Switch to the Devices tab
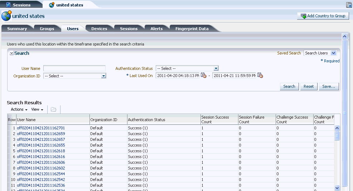Screen dimensions: 353x191 tap(99, 29)
